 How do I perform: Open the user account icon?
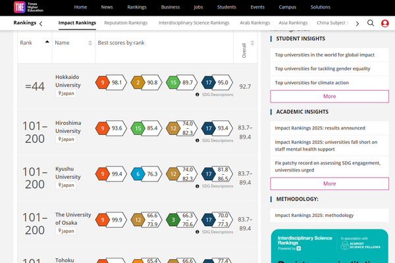(x=384, y=23)
